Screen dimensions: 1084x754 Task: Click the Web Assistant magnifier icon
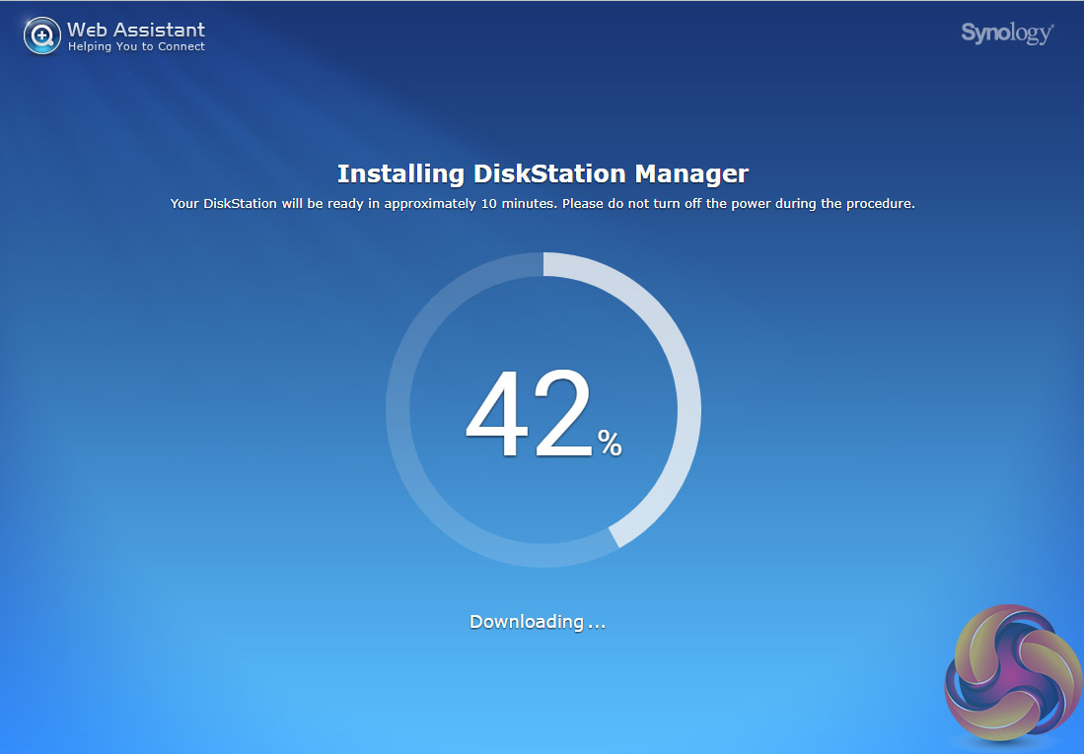pos(42,35)
